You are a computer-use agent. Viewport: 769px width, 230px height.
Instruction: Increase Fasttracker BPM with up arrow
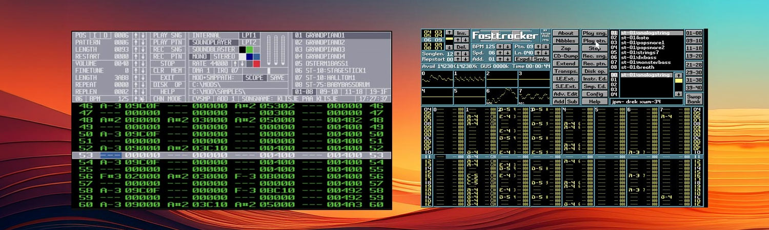point(500,47)
